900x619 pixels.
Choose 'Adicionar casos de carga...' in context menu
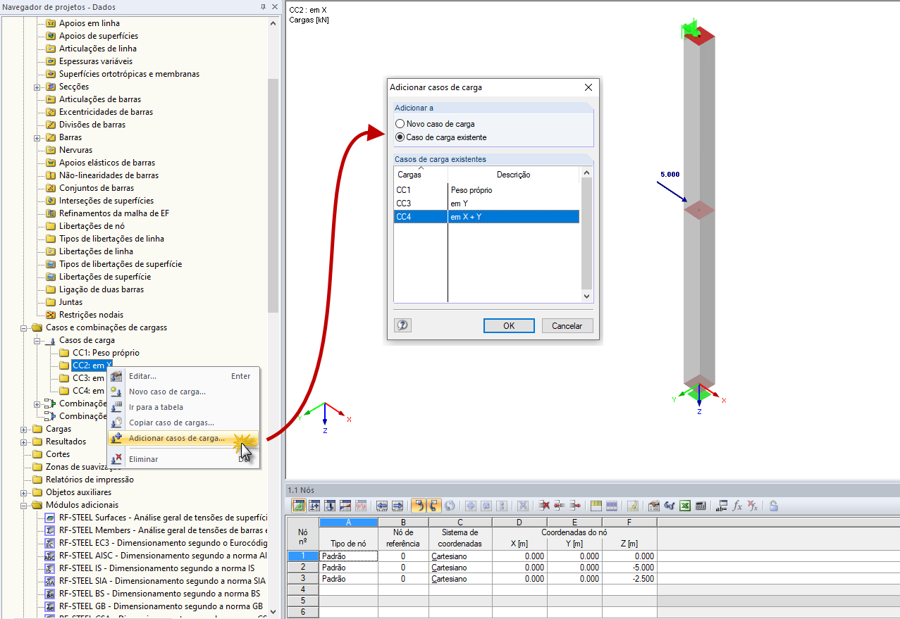(x=183, y=438)
